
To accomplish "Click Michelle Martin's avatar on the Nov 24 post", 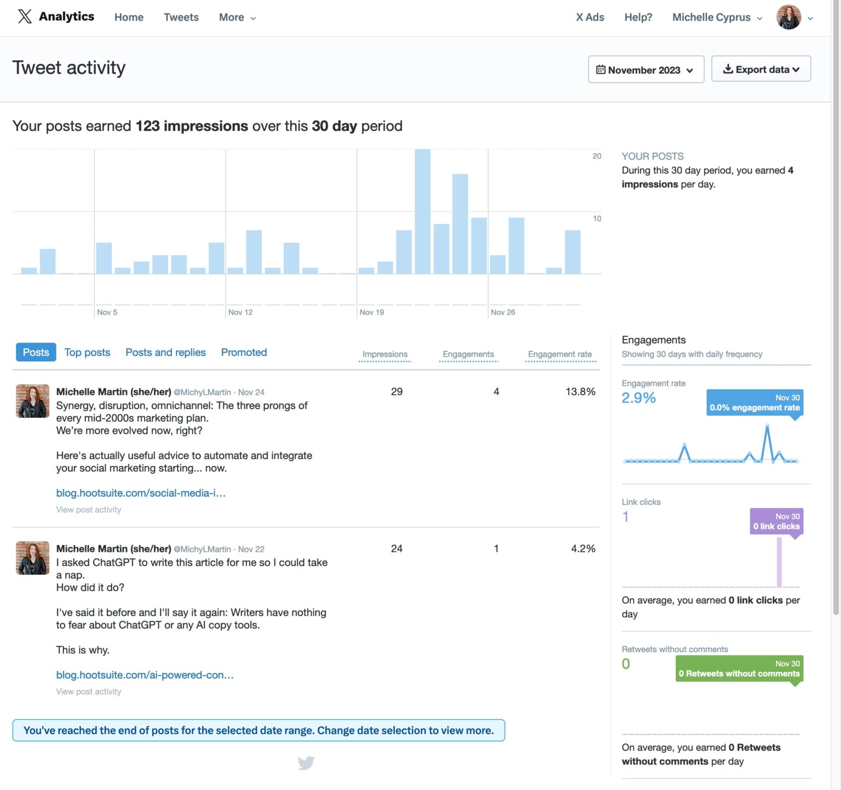I will [x=32, y=401].
